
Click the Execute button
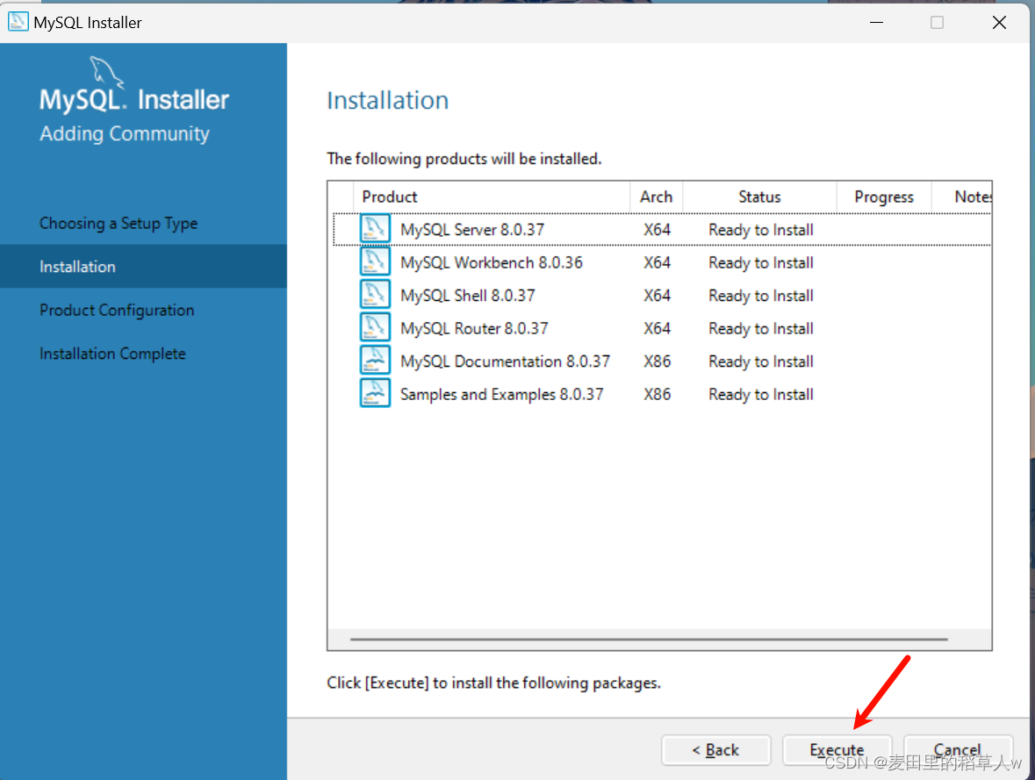(x=837, y=750)
